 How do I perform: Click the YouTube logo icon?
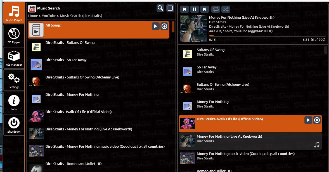coord(32,9)
